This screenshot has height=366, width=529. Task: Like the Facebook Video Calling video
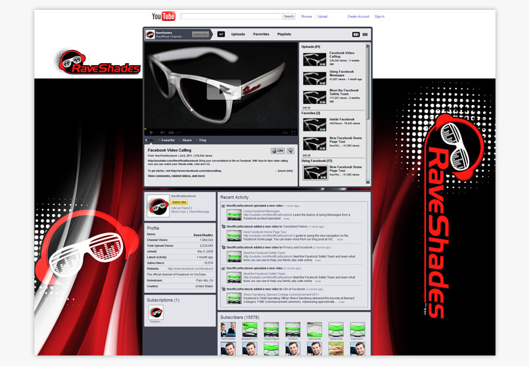click(x=278, y=150)
